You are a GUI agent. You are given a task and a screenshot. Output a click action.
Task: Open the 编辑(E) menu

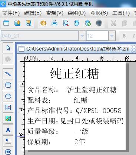click(x=33, y=13)
